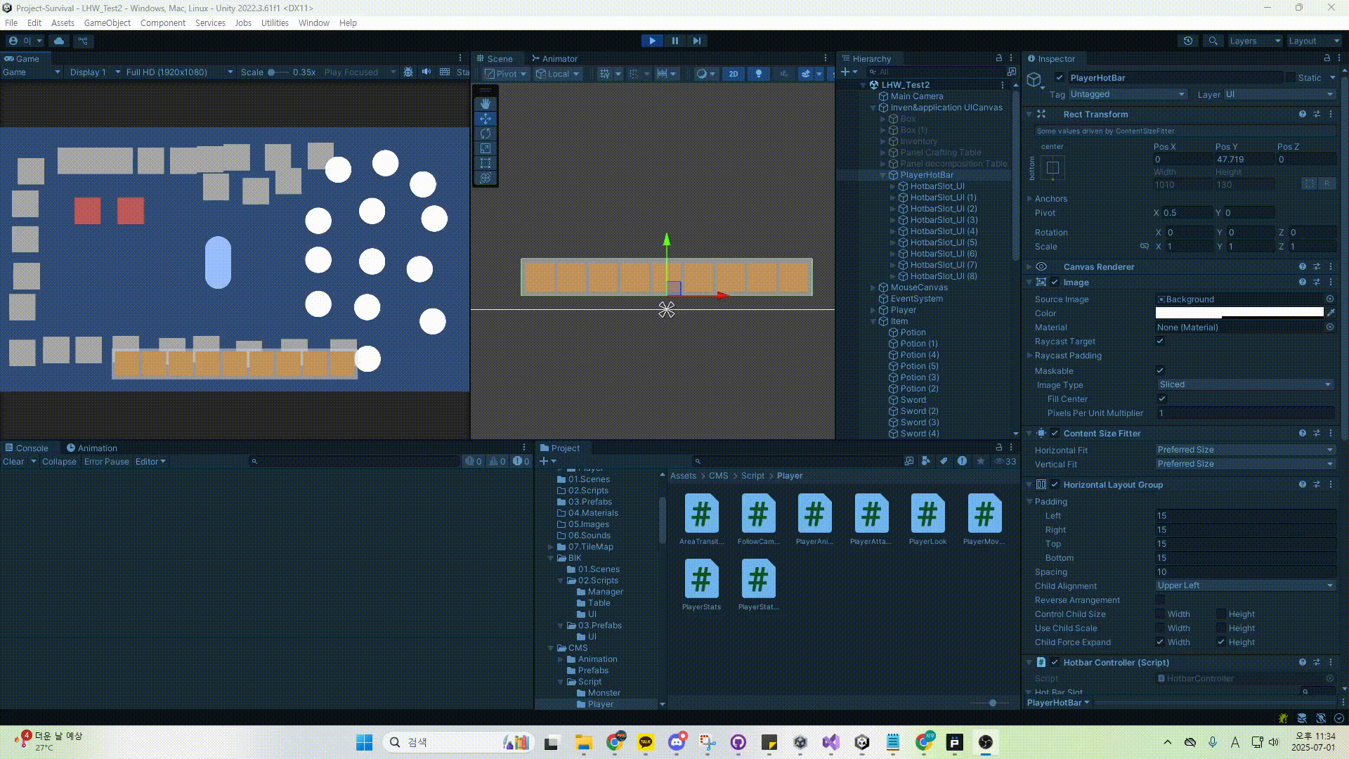Open the Child Alignment dropdown
The width and height of the screenshot is (1349, 759).
tap(1245, 585)
